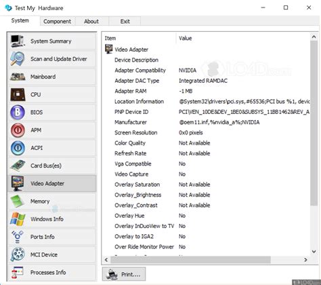Select the Overlay InDuoView to TV row
This screenshot has height=285, width=321.
pos(207,226)
